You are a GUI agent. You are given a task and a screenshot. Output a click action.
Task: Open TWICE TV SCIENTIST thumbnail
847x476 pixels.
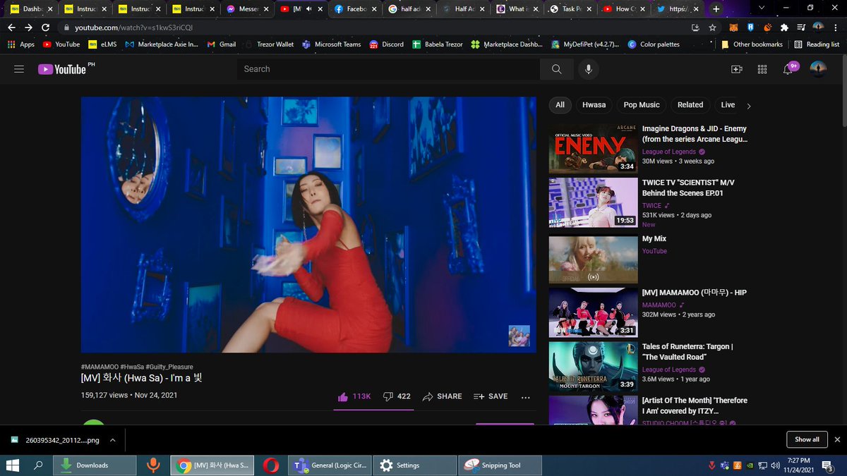[x=593, y=202]
